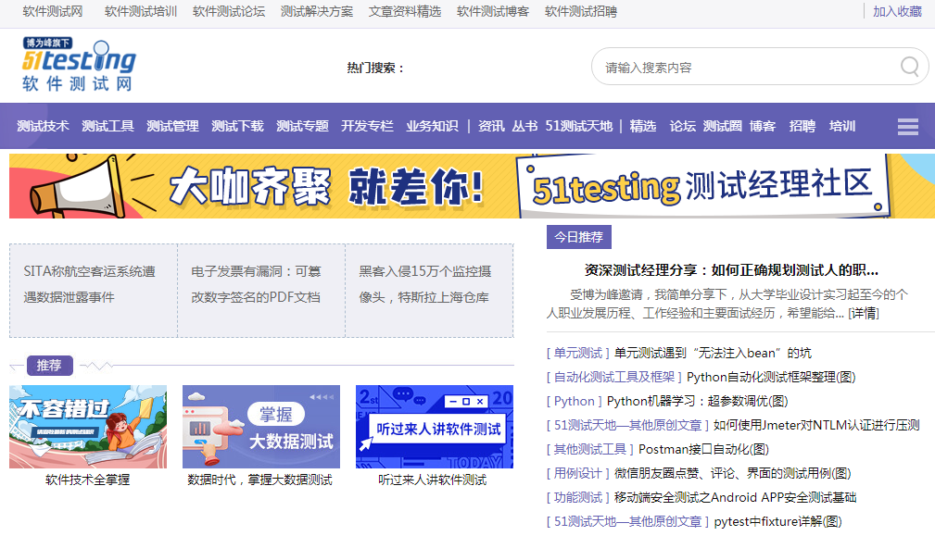Select 丛书 in navigation bar

click(x=524, y=126)
